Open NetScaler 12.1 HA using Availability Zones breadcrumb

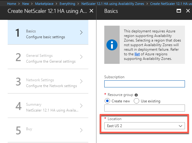(113, 4)
